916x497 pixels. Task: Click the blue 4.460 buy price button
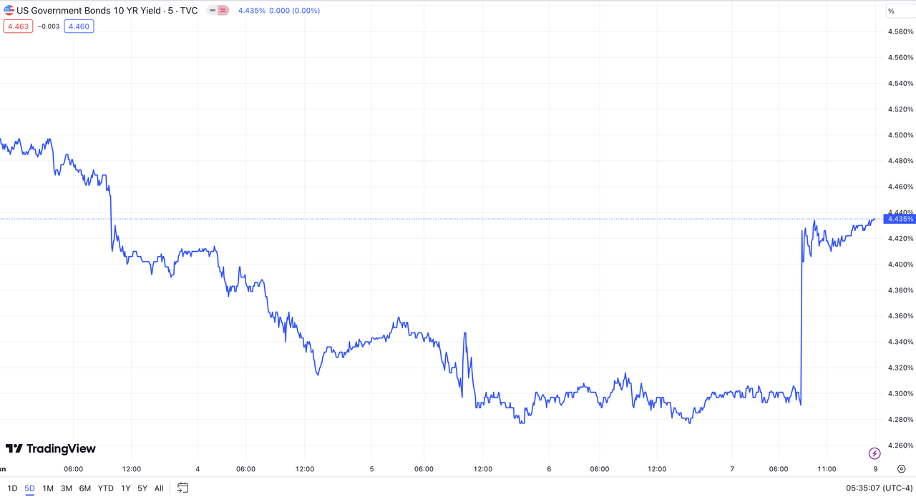pyautogui.click(x=79, y=26)
